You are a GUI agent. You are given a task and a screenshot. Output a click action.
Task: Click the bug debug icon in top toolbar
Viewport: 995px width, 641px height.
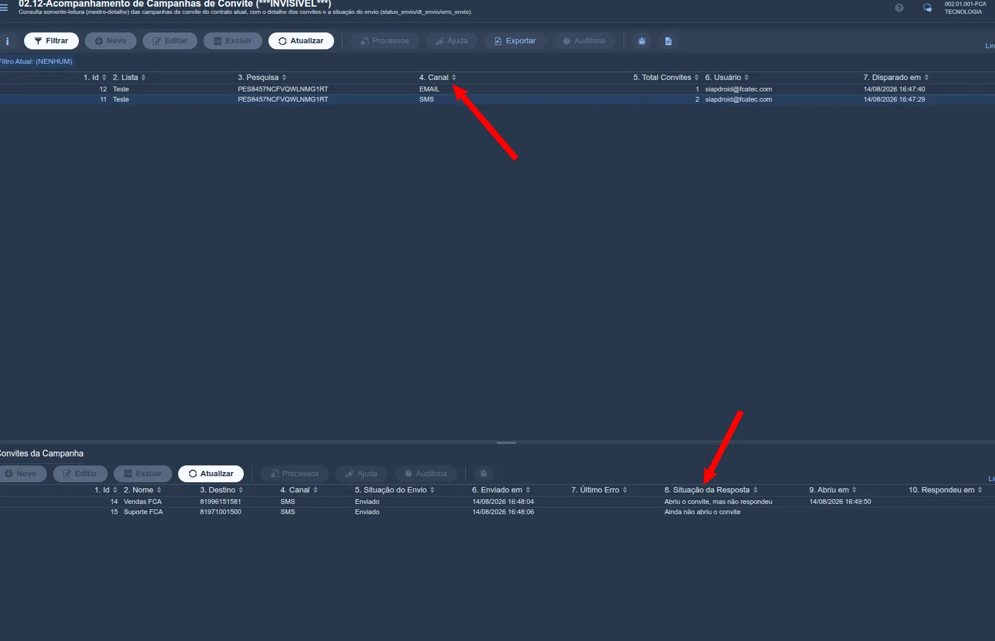pyautogui.click(x=642, y=41)
